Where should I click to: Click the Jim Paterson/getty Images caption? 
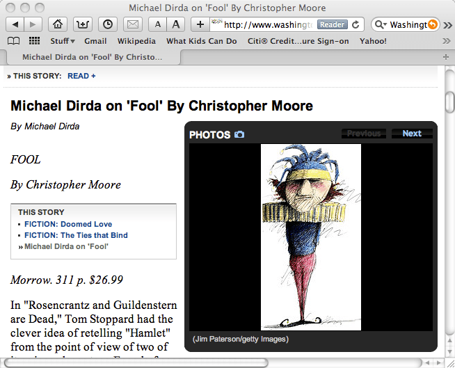pos(241,339)
